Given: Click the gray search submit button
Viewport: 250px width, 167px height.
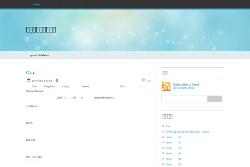Looking at the screenshot, I should (215, 99).
